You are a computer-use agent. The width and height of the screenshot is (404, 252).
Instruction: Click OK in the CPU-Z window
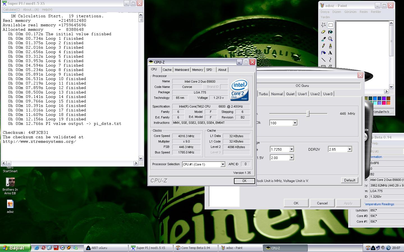244,181
